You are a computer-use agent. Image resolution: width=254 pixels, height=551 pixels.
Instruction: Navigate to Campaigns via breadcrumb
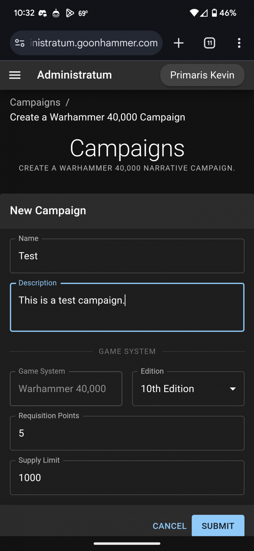[35, 102]
